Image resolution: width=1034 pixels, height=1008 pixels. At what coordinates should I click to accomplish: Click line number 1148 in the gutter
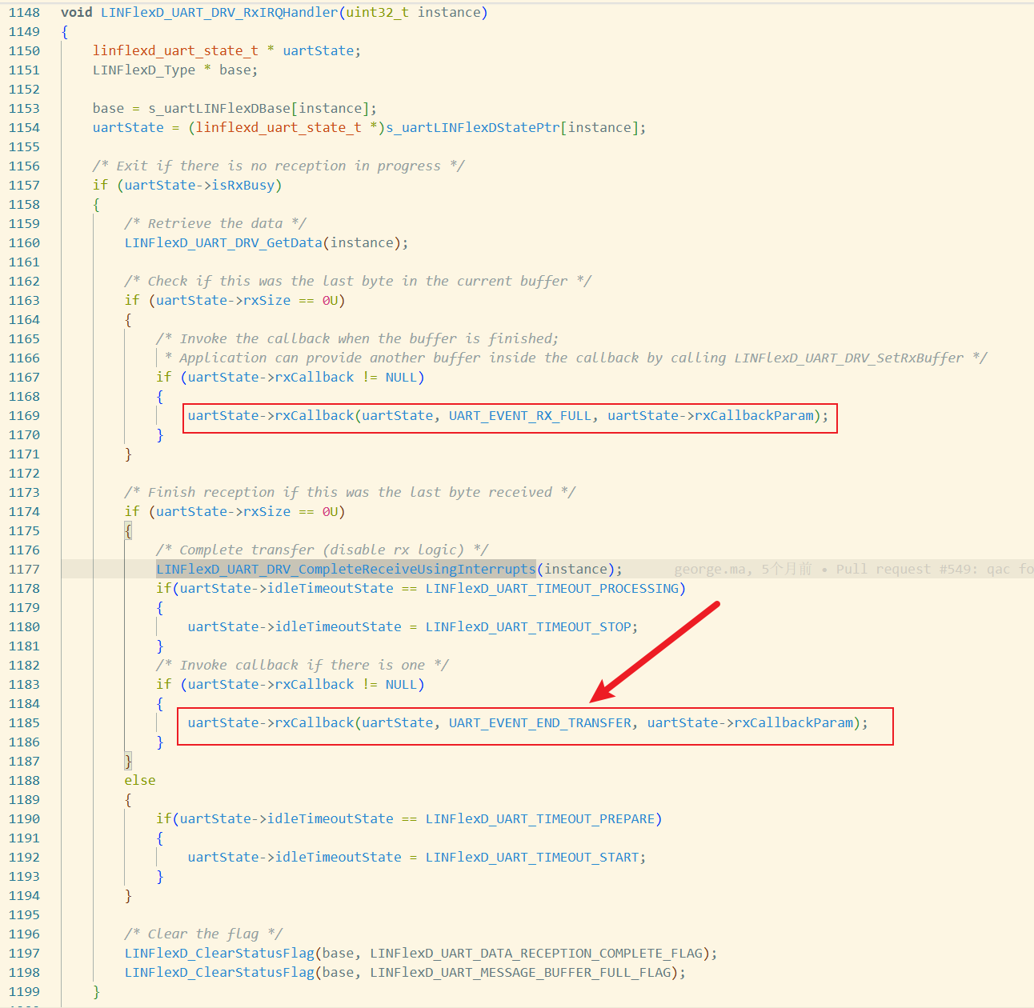pos(24,12)
